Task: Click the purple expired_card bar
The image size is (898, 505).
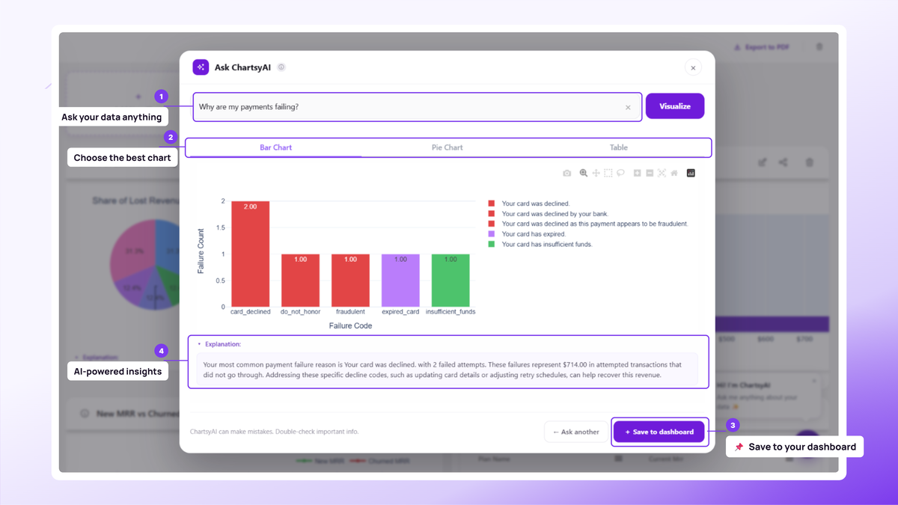Action: [x=400, y=281]
